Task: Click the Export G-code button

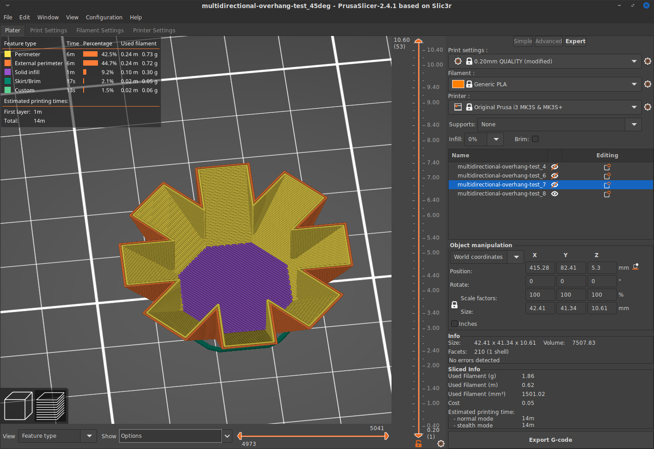Action: 550,440
